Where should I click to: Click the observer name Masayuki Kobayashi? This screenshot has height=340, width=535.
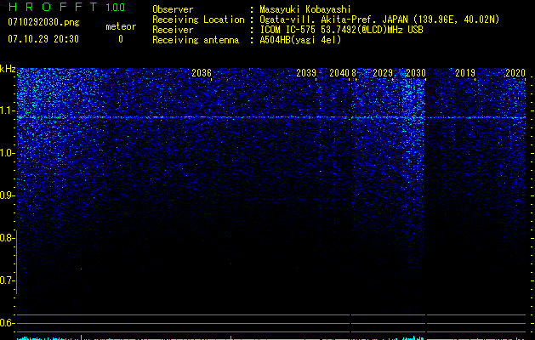pos(305,9)
